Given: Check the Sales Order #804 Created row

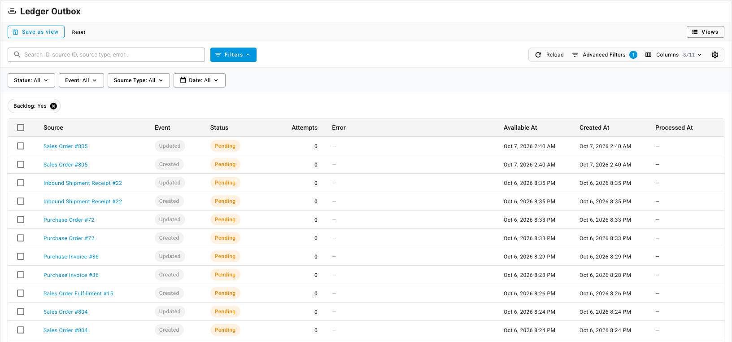Looking at the screenshot, I should pyautogui.click(x=21, y=330).
